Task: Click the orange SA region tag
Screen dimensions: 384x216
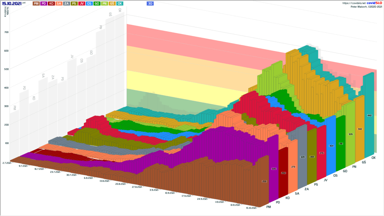Action: (59, 3)
